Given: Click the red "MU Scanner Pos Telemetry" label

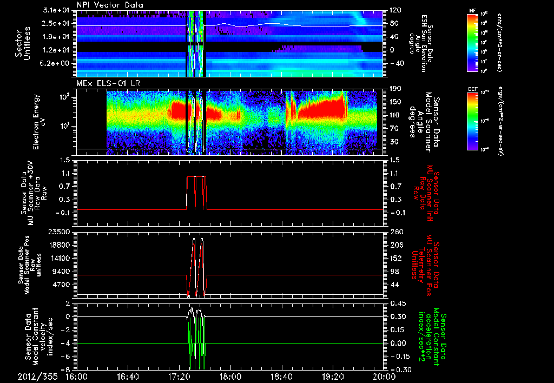Looking at the screenshot, I should tap(426, 265).
